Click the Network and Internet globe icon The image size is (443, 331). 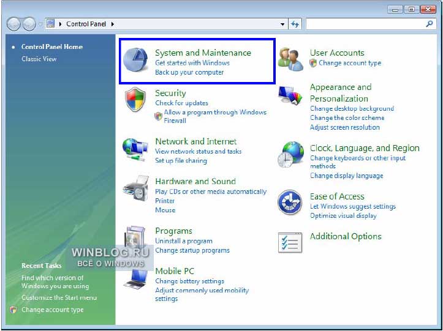135,149
